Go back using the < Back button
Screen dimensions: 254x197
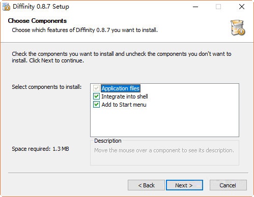[x=146, y=185]
